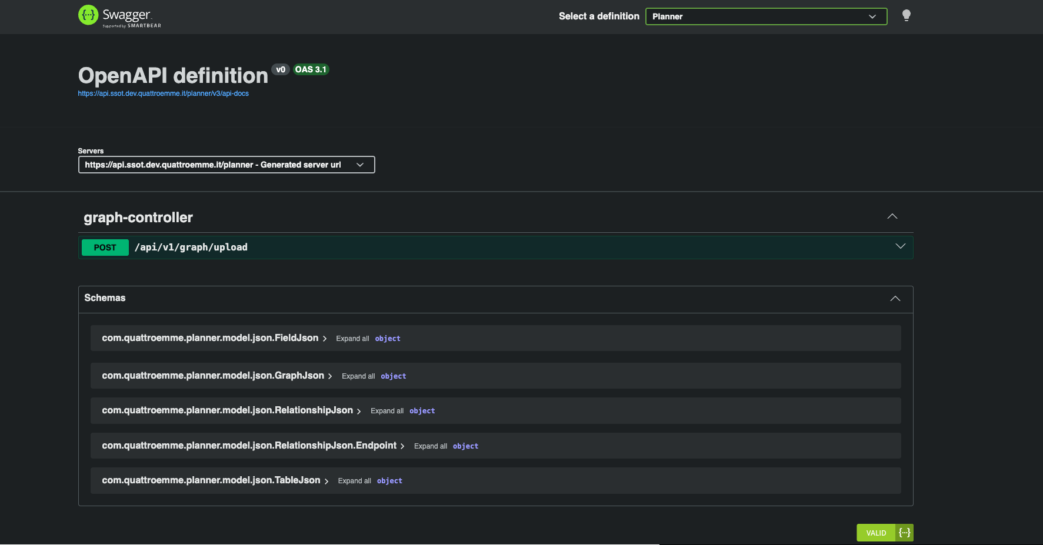Screen dimensions: 1043x545
Task: Collapse the Schemas section
Action: click(895, 299)
